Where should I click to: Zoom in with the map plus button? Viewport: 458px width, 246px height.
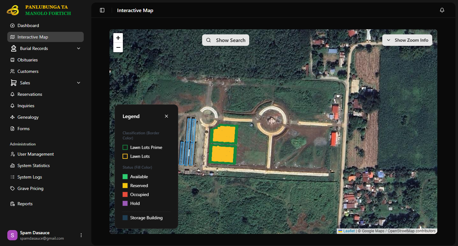118,38
